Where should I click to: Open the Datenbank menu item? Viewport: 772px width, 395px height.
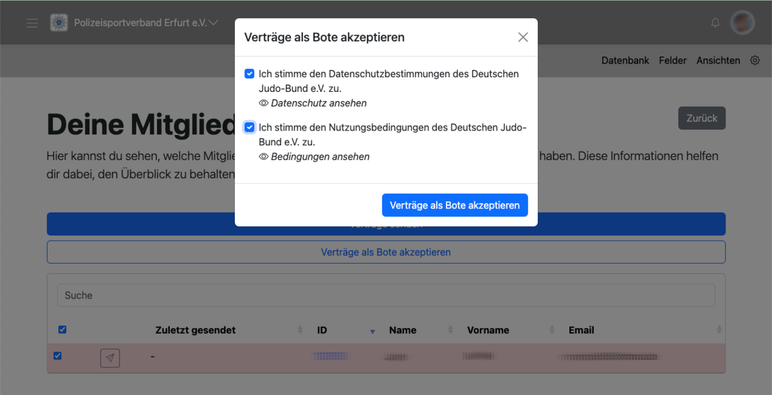[x=625, y=60]
